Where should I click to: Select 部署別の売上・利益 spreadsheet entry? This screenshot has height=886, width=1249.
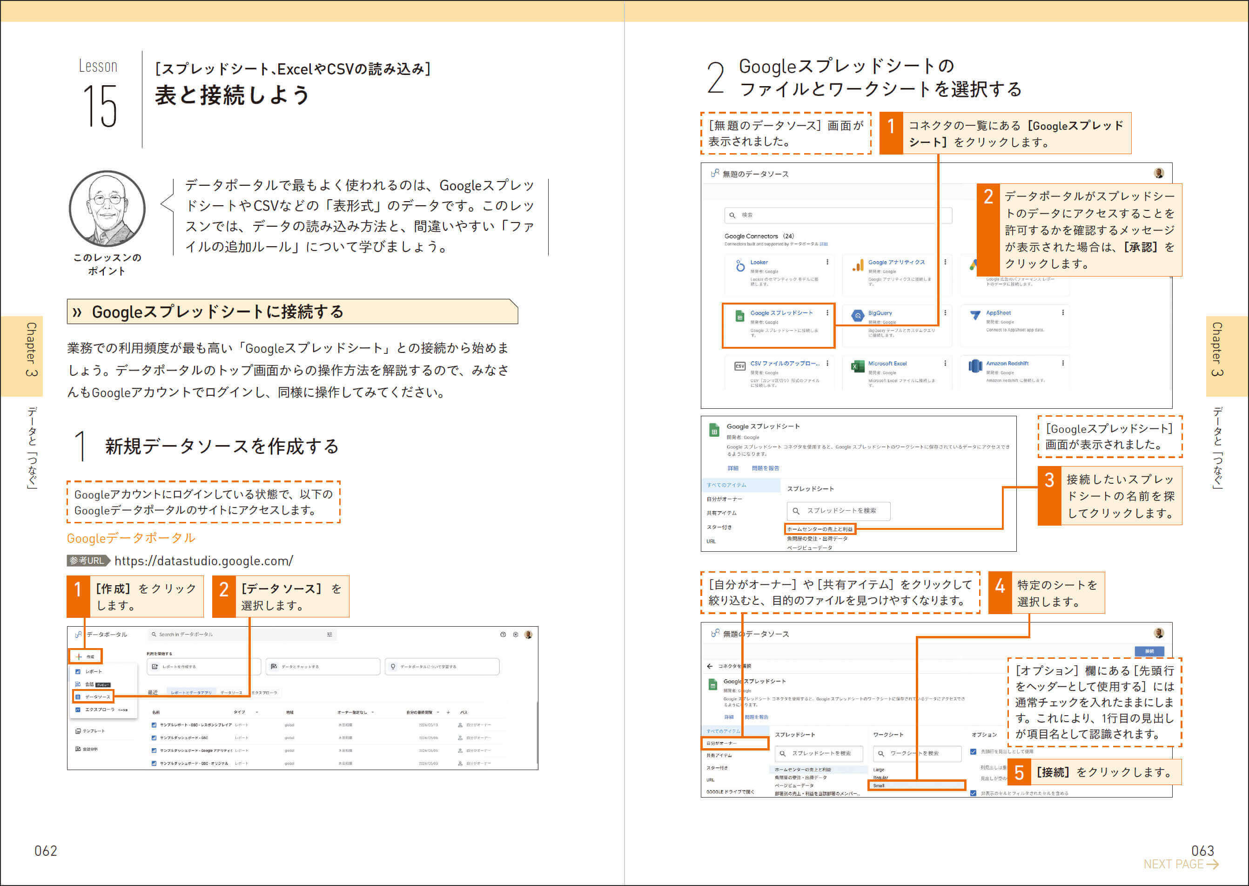tap(817, 794)
